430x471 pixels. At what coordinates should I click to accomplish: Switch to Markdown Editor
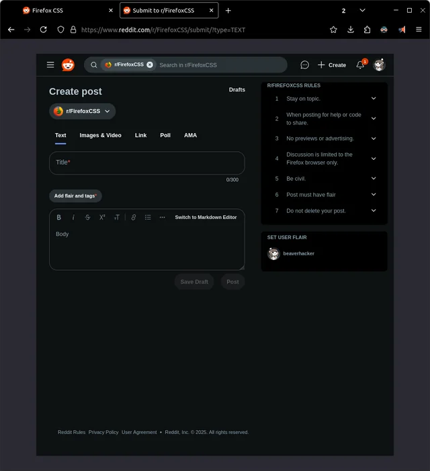point(206,217)
